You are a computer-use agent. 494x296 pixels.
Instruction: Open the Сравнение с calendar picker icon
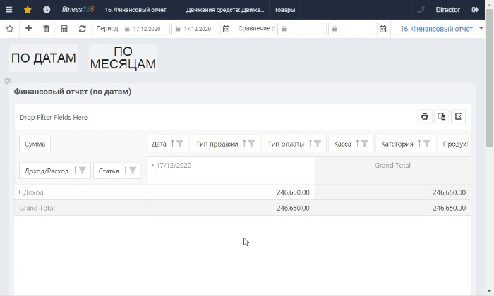pos(382,29)
